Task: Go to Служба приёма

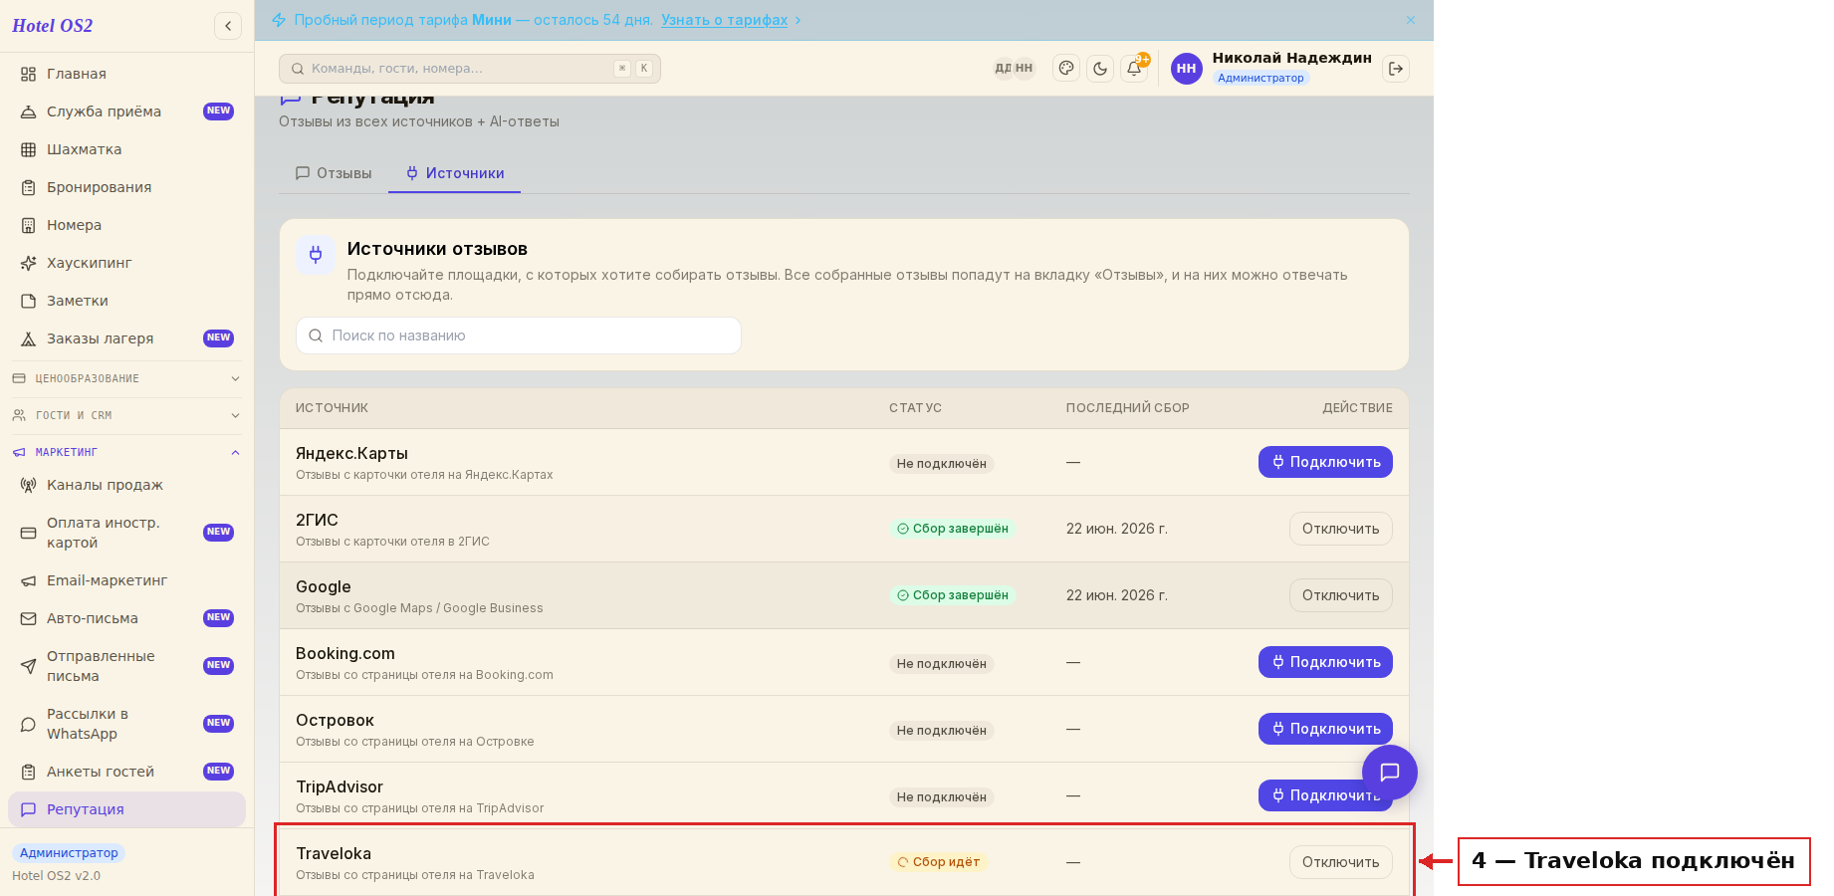Action: pos(126,112)
